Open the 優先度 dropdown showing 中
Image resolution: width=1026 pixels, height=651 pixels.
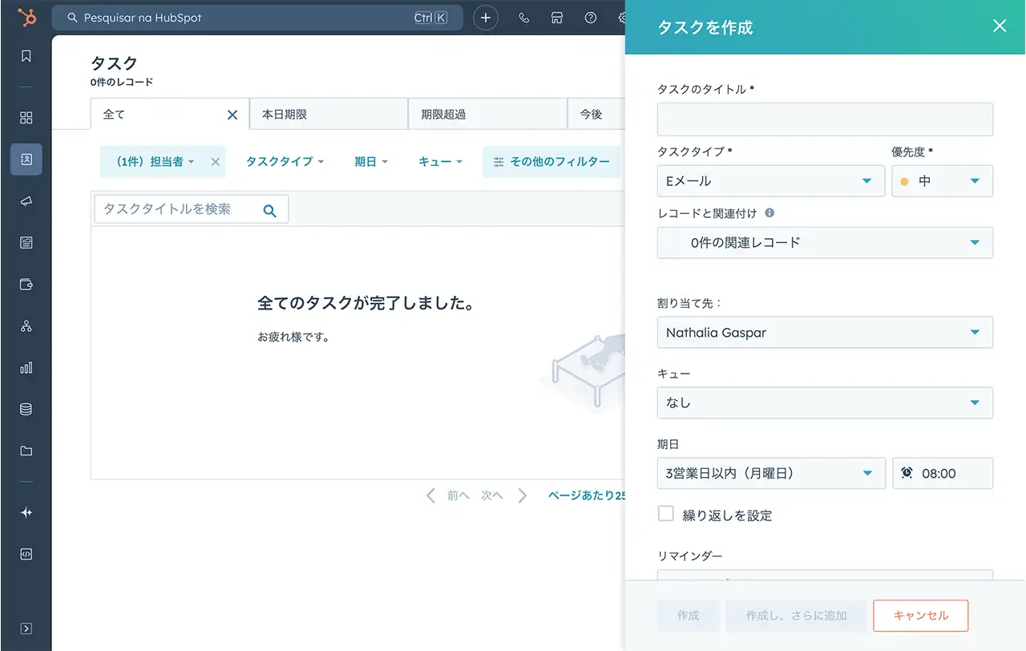click(x=942, y=181)
